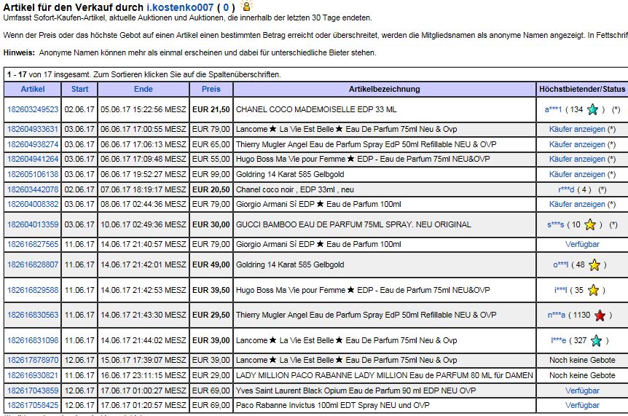Screen dimensions: 628x416
Task: Open bidder a***1 profile
Action: pos(553,109)
